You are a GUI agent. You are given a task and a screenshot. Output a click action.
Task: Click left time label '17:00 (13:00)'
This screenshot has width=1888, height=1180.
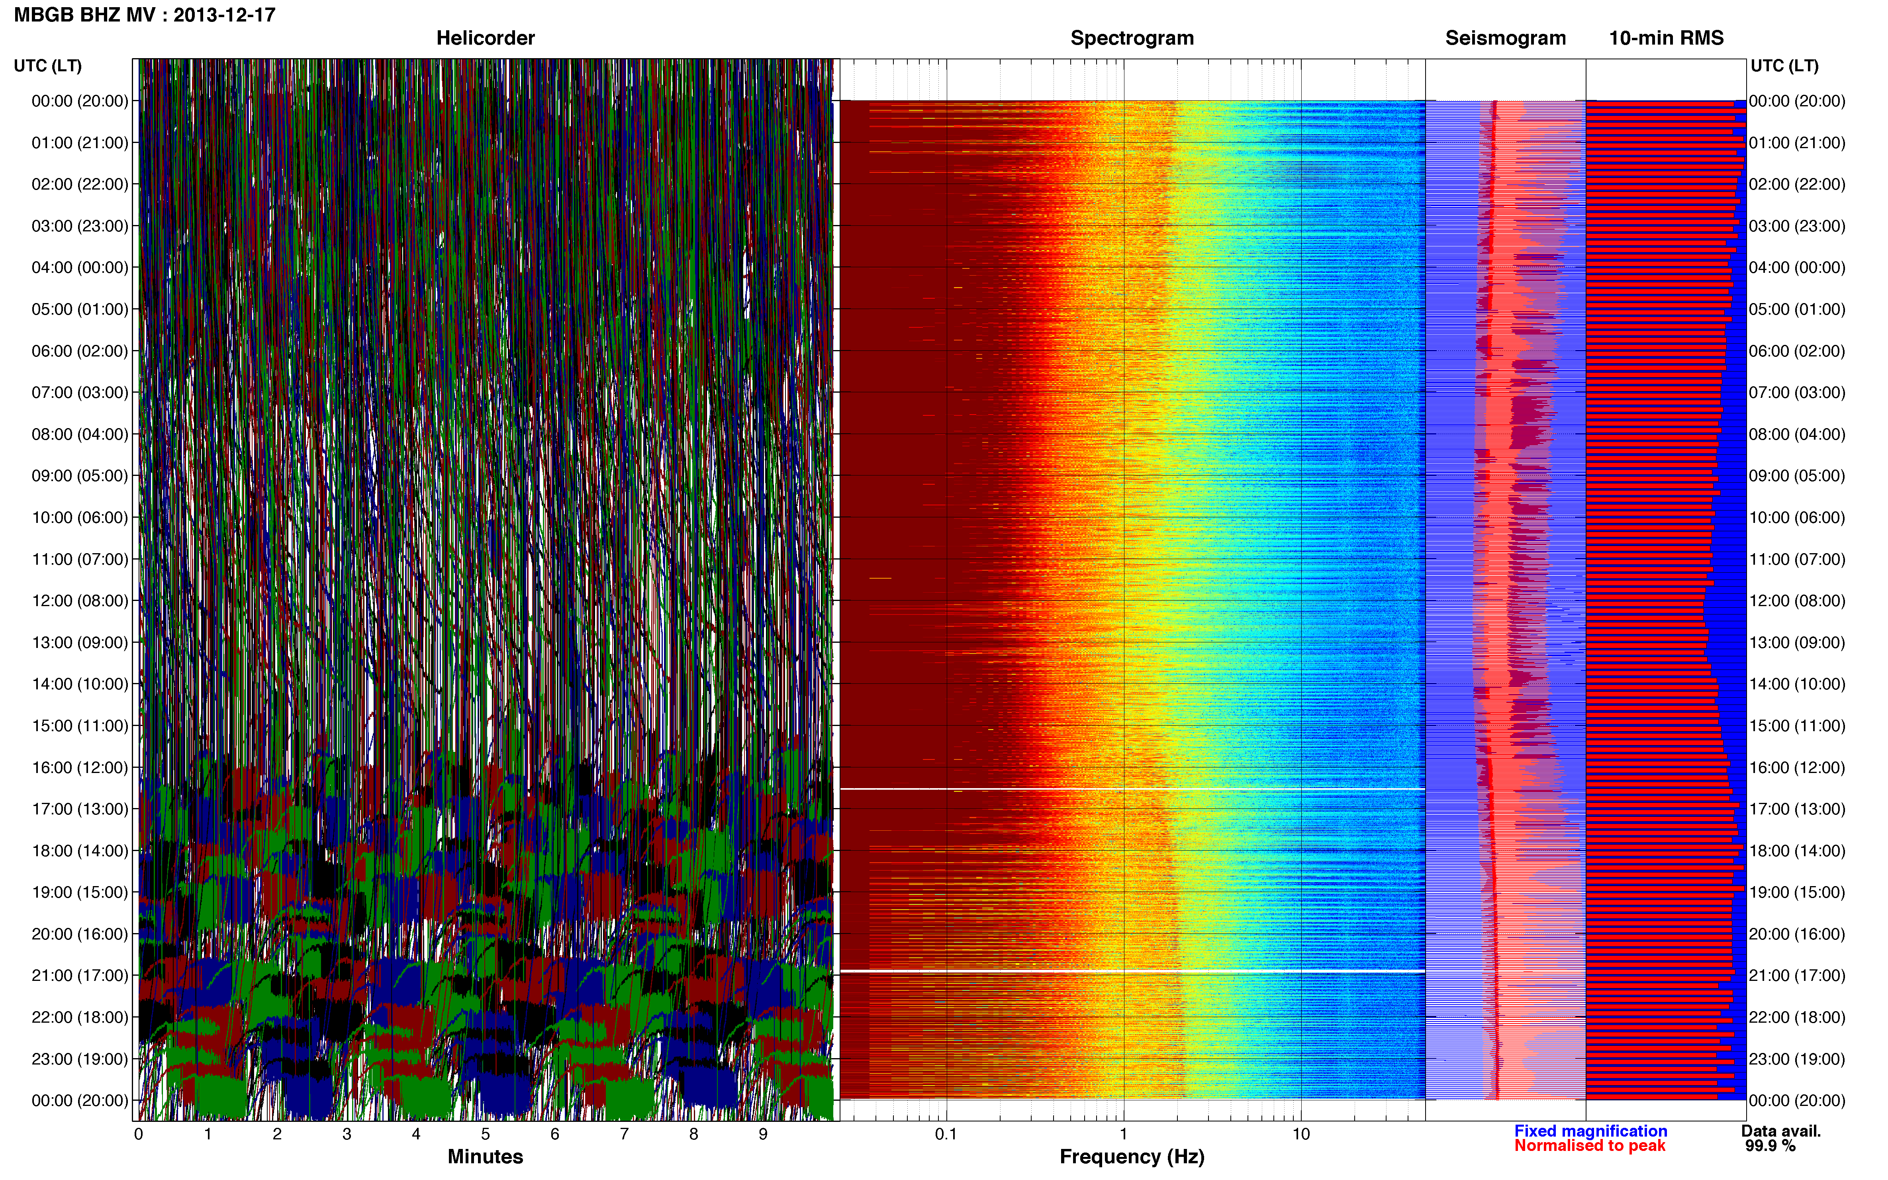pyautogui.click(x=80, y=809)
